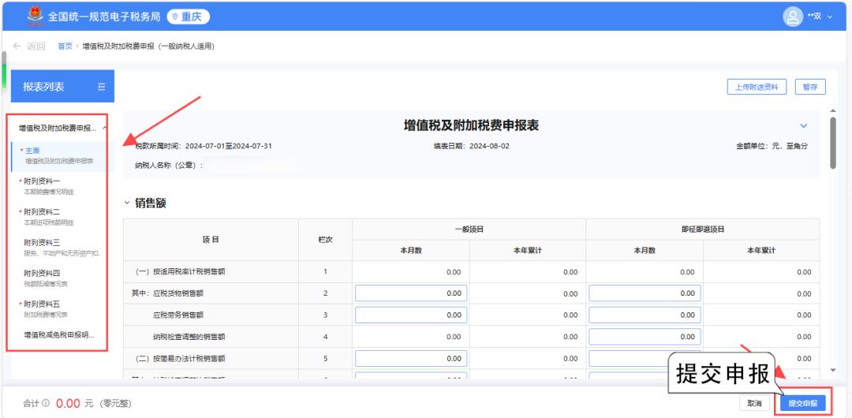Click 上传附送资料 button
852x418 pixels.
tap(756, 87)
